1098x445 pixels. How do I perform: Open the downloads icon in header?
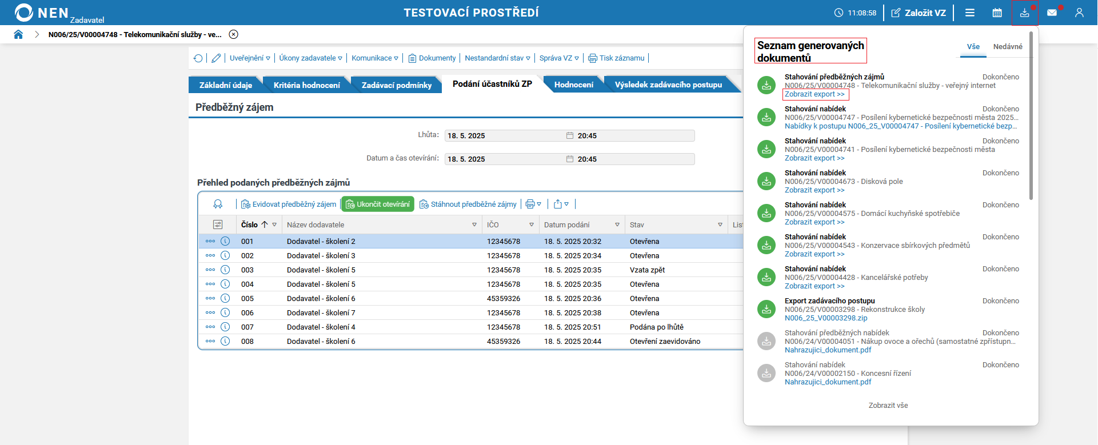(x=1024, y=13)
